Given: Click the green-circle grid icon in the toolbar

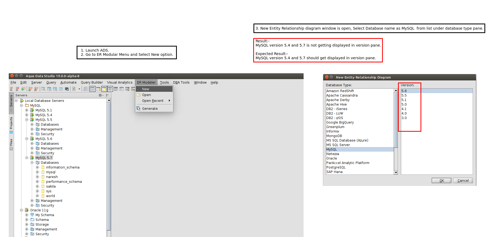Looking at the screenshot, I should [x=23, y=89].
